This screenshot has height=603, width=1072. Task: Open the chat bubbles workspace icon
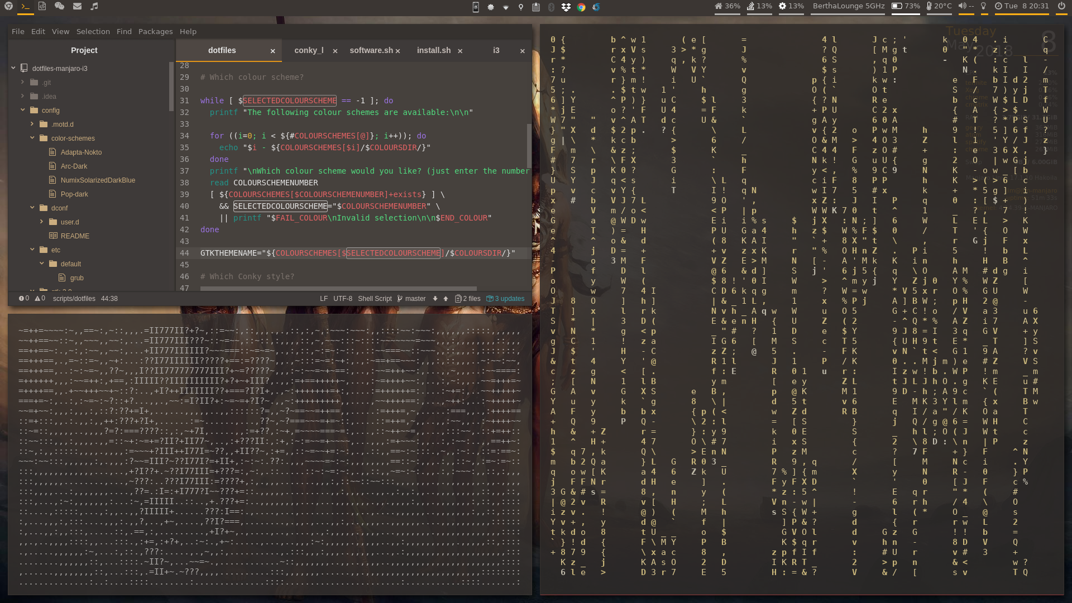(59, 6)
